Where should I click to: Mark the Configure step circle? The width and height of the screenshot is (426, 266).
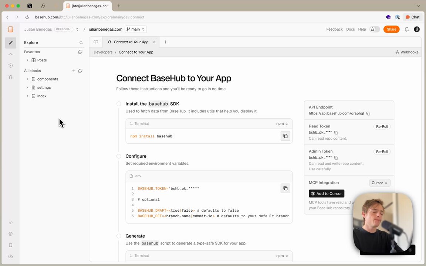119,156
